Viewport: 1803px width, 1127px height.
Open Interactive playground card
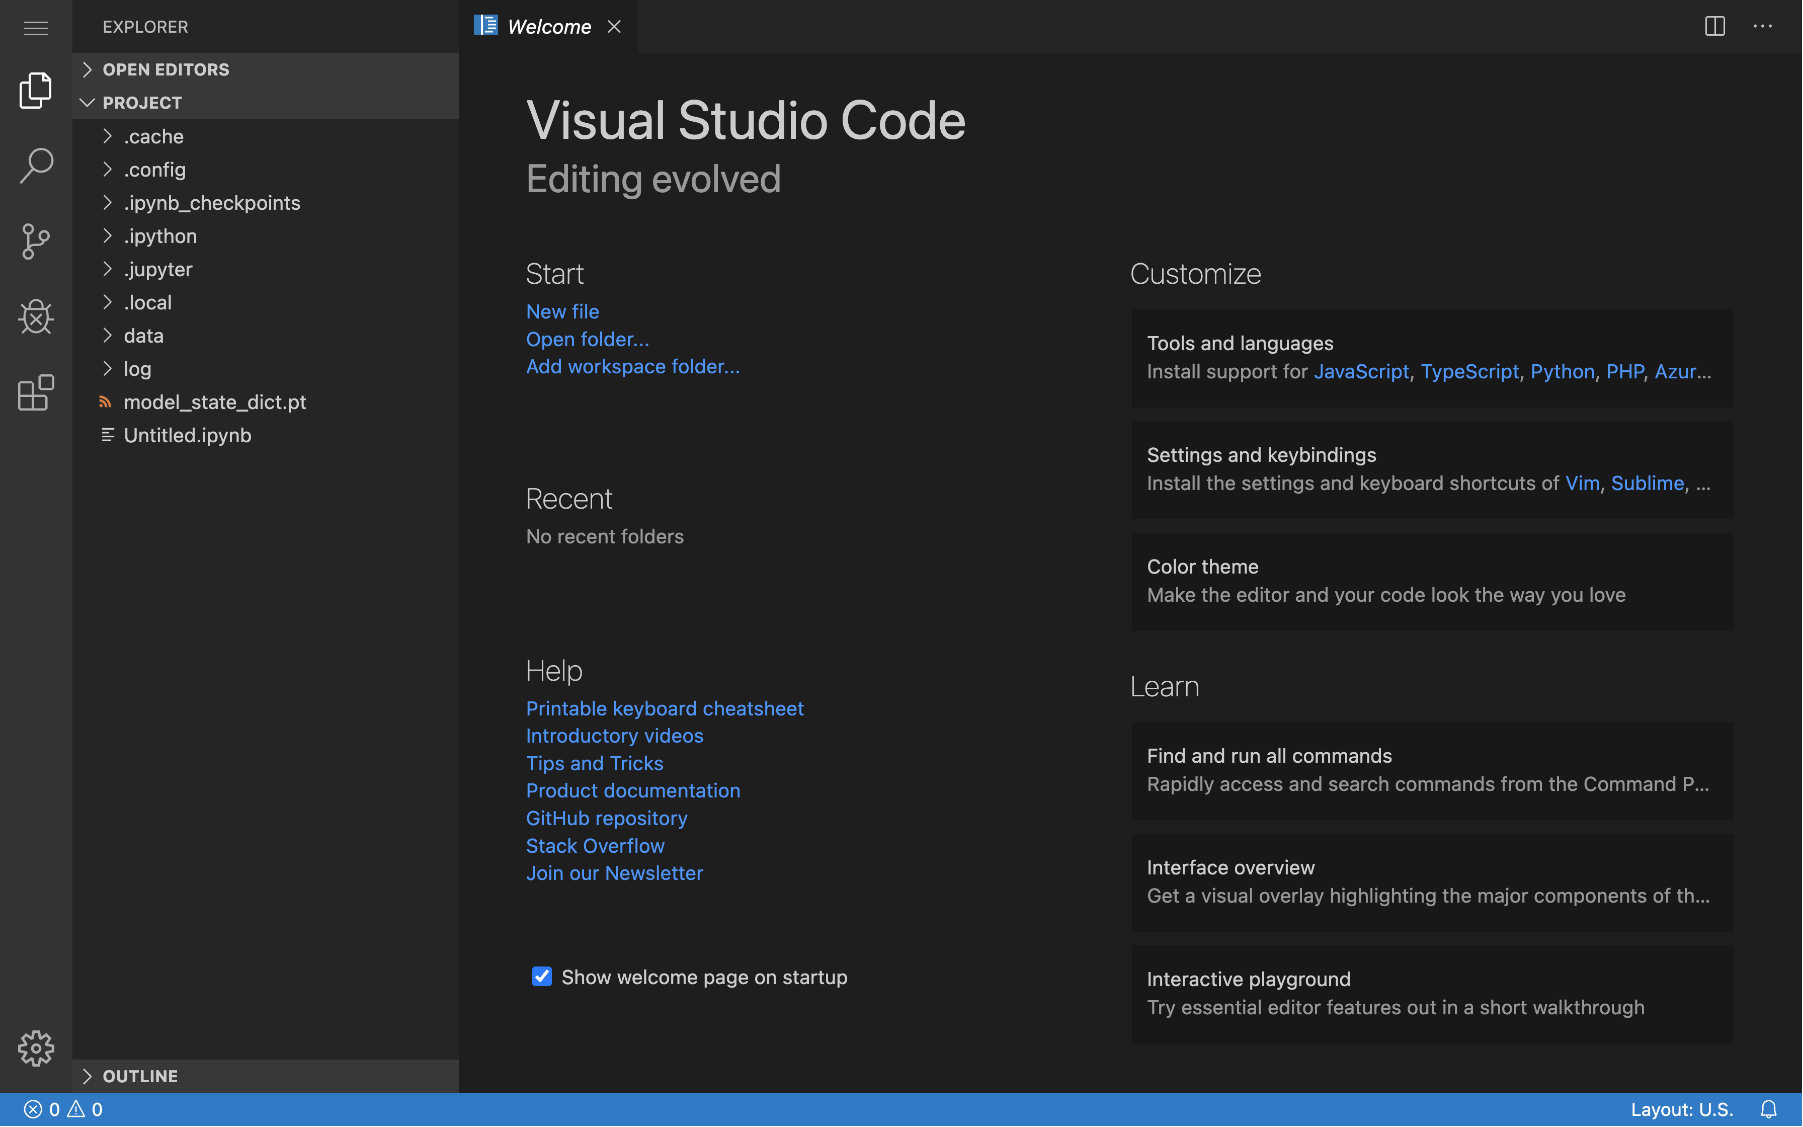1432,994
